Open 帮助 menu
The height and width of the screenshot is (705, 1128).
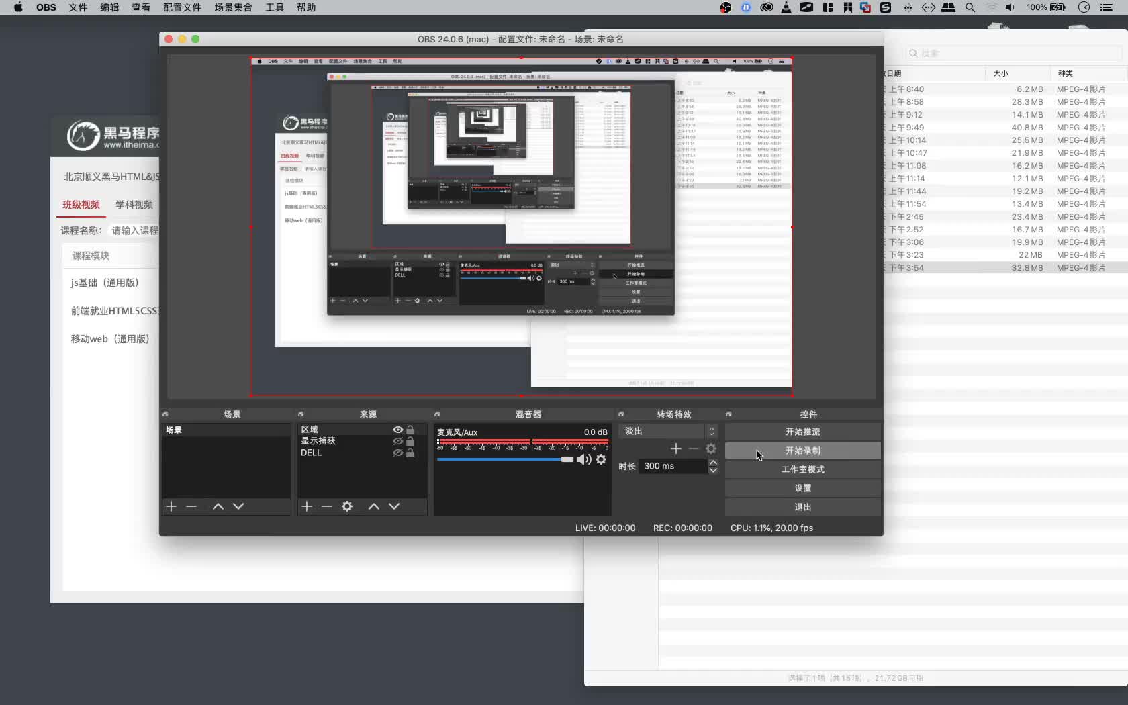point(306,7)
